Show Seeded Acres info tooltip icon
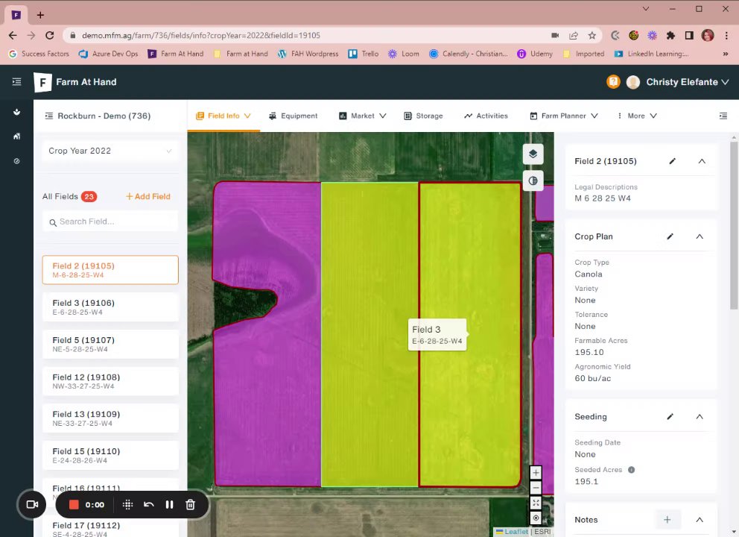 [632, 470]
